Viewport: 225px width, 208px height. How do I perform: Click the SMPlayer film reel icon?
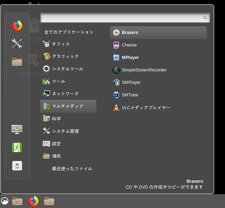116,83
